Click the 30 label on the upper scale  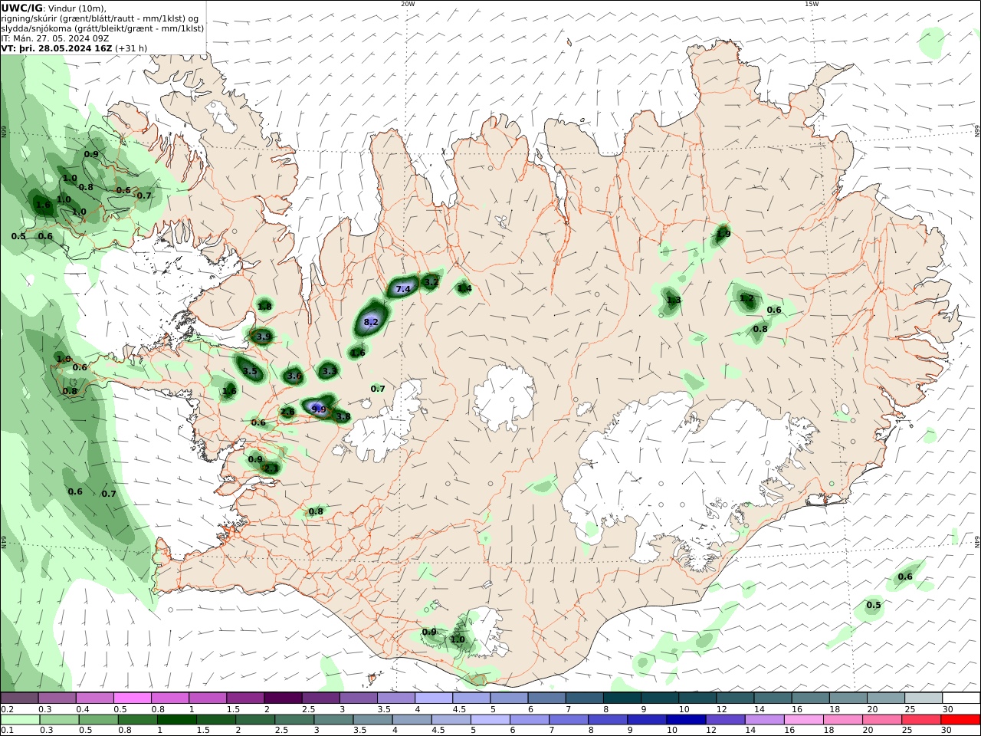coord(947,709)
